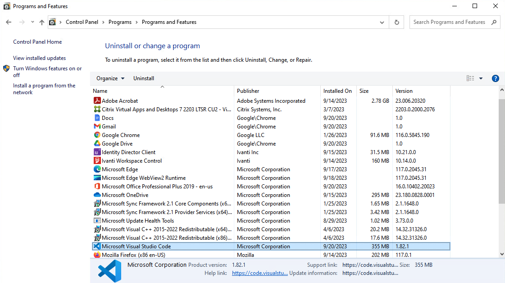Click the Refresh address bar button
This screenshot has height=283, width=505.
coord(396,22)
